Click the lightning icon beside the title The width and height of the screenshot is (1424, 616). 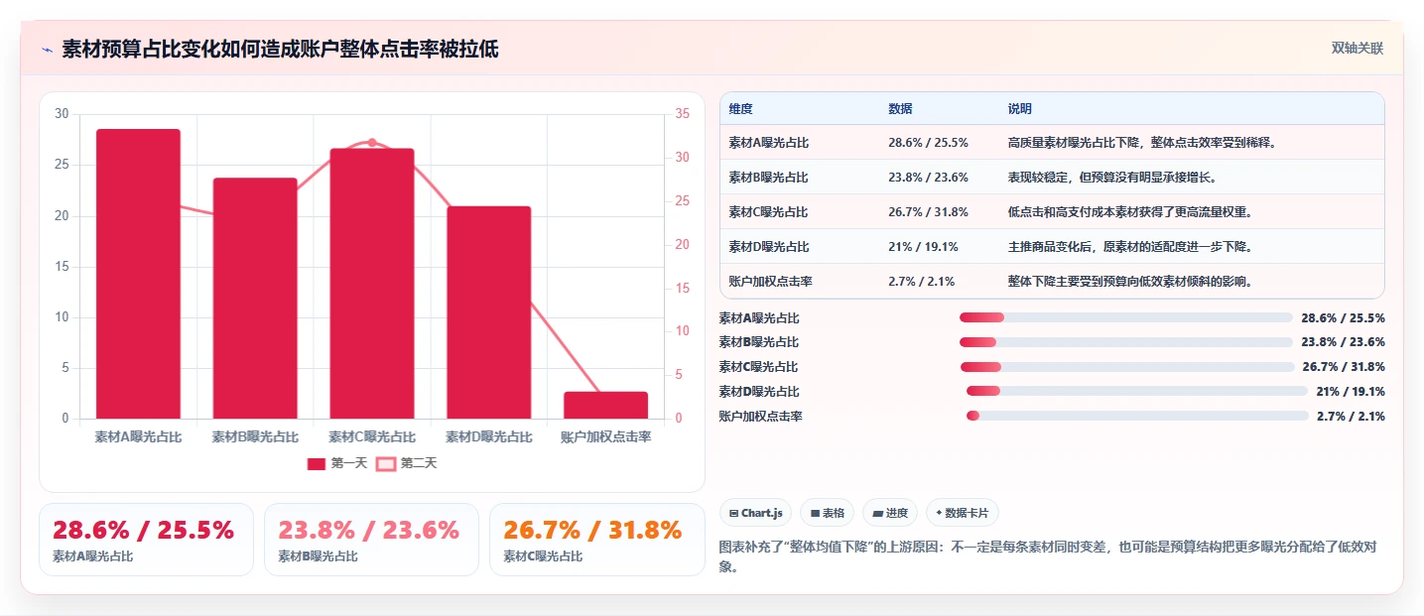click(x=48, y=50)
